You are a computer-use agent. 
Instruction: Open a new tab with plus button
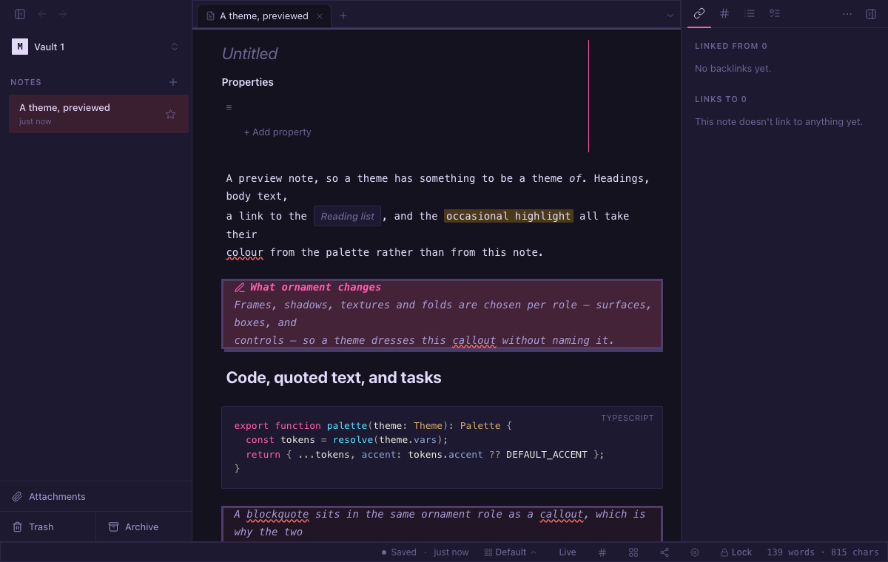[343, 16]
